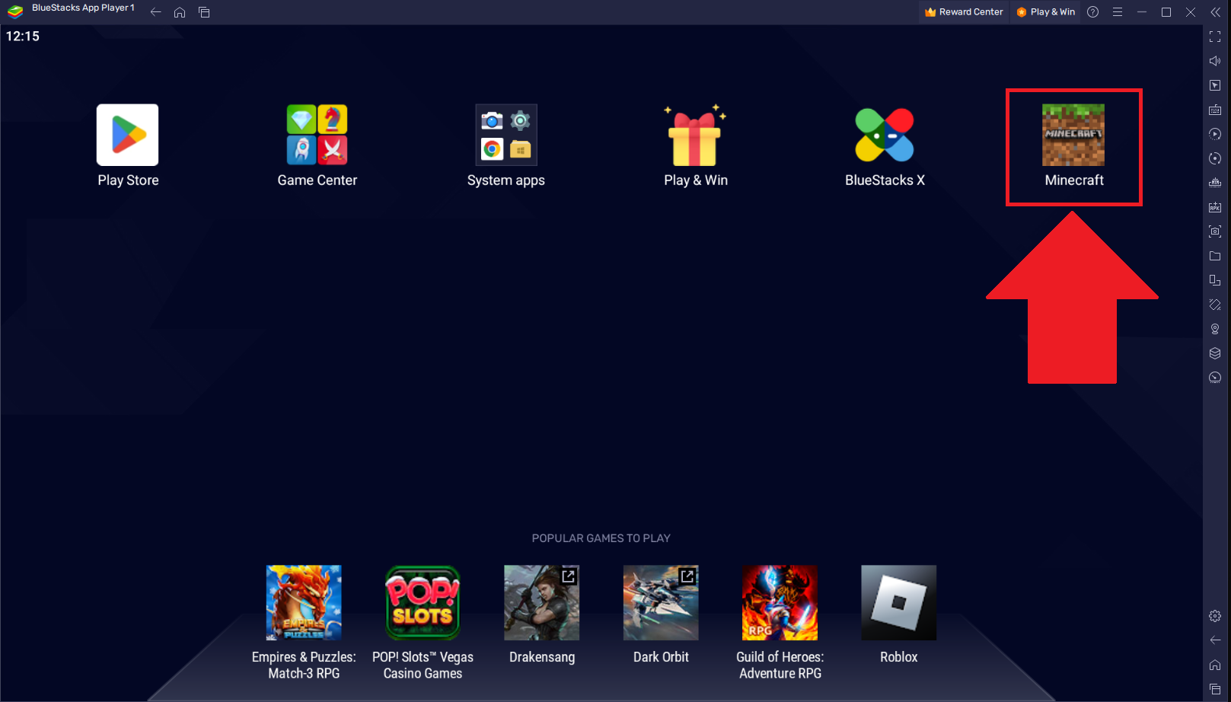This screenshot has height=702, width=1231.
Task: Toggle fullscreen mode from the sidebar
Action: point(1215,36)
